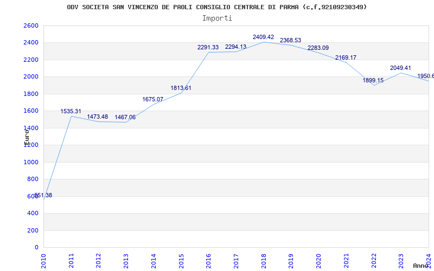
Task: Select the 1535.31 data label
Action: tap(71, 112)
